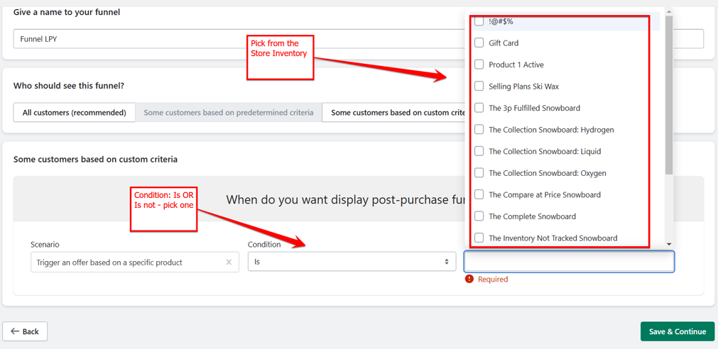Image resolution: width=718 pixels, height=349 pixels.
Task: Click scrollbar up arrow in product list
Action: pyautogui.click(x=669, y=12)
